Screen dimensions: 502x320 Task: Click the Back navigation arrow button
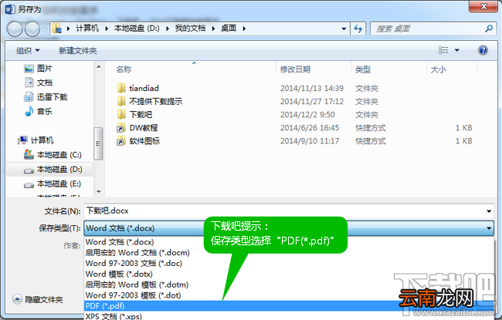[x=15, y=29]
